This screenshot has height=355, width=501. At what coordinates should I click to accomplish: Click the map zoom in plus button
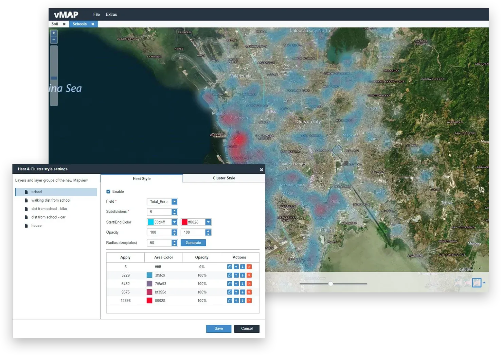tap(54, 33)
